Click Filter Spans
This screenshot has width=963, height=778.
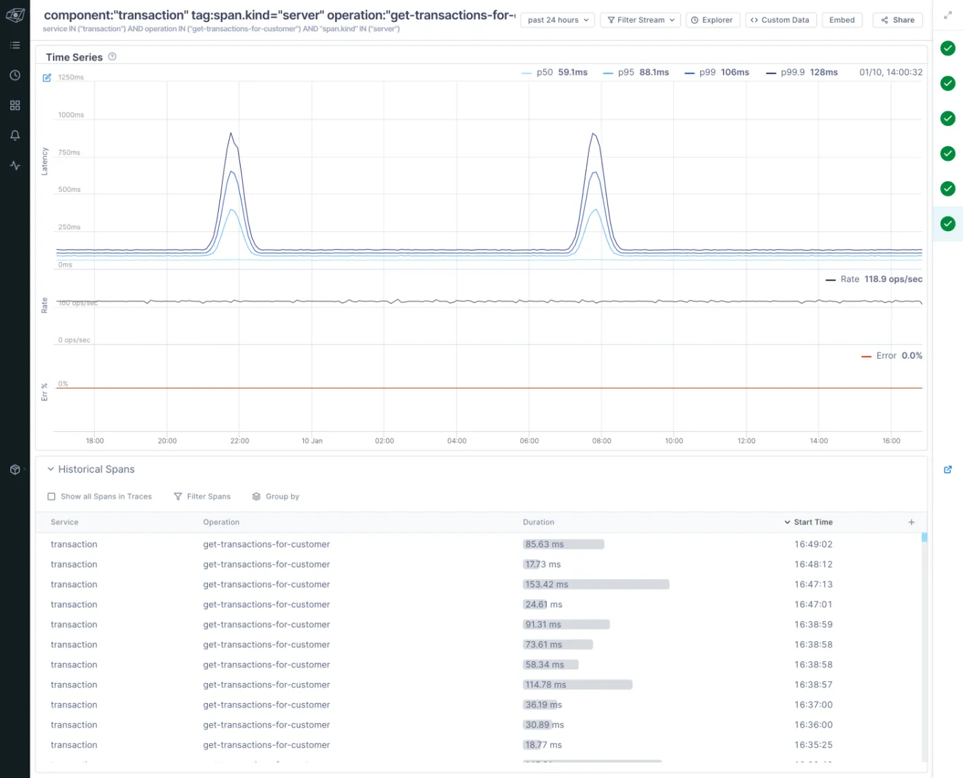[202, 497]
